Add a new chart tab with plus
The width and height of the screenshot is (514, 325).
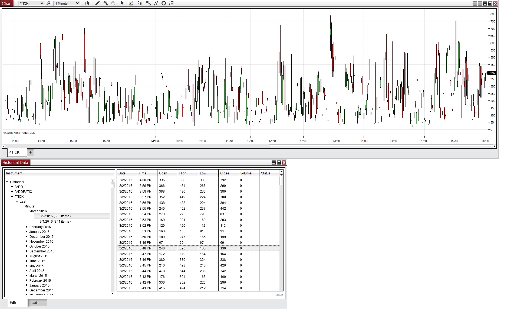point(30,152)
